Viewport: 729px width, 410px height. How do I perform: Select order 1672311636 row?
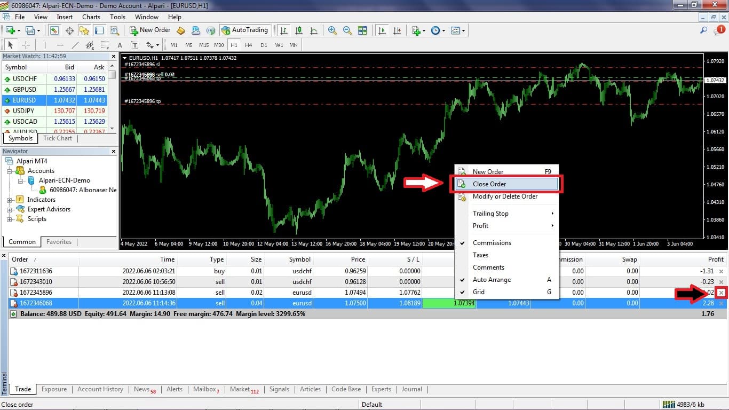point(368,271)
